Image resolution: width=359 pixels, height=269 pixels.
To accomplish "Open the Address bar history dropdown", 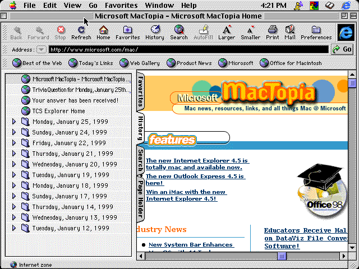I will pos(41,49).
